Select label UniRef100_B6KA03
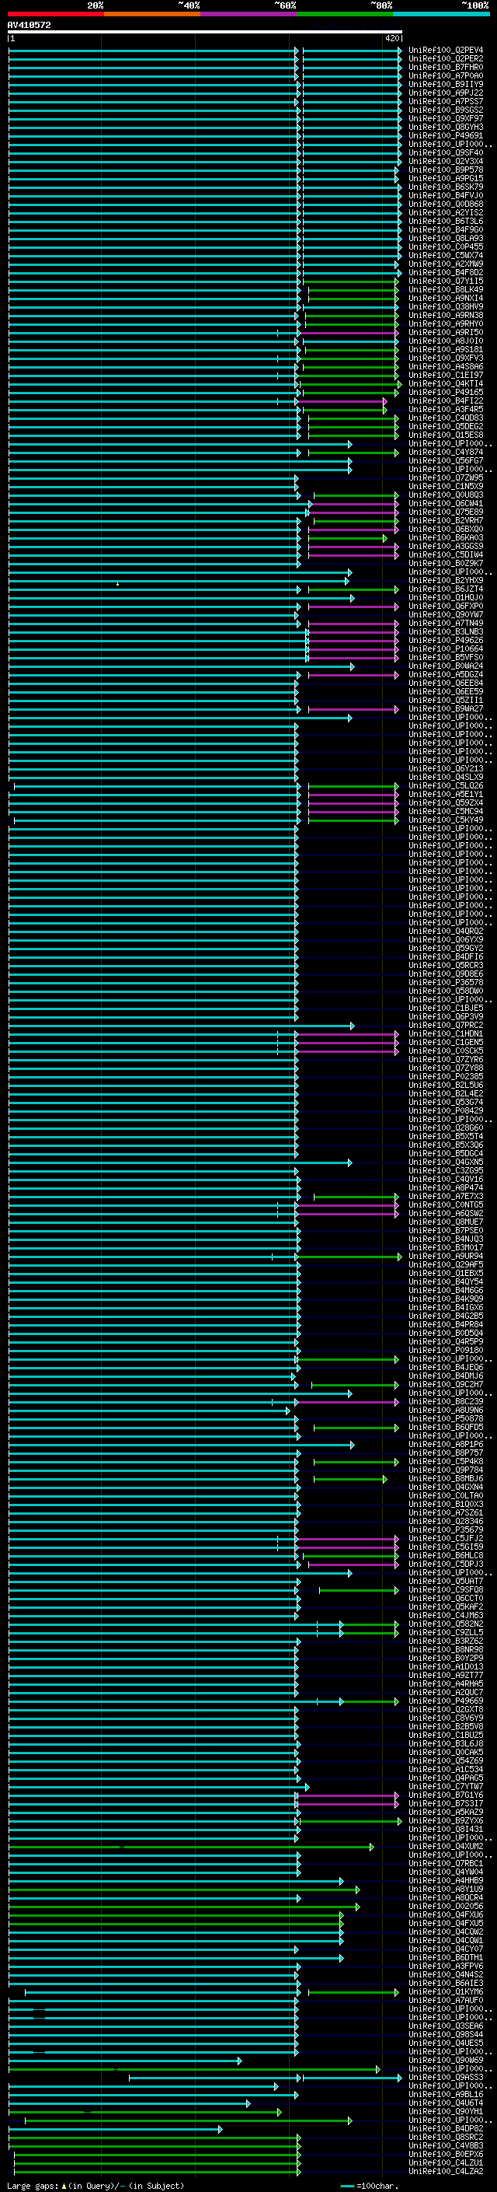The image size is (497, 2192). pos(446,538)
